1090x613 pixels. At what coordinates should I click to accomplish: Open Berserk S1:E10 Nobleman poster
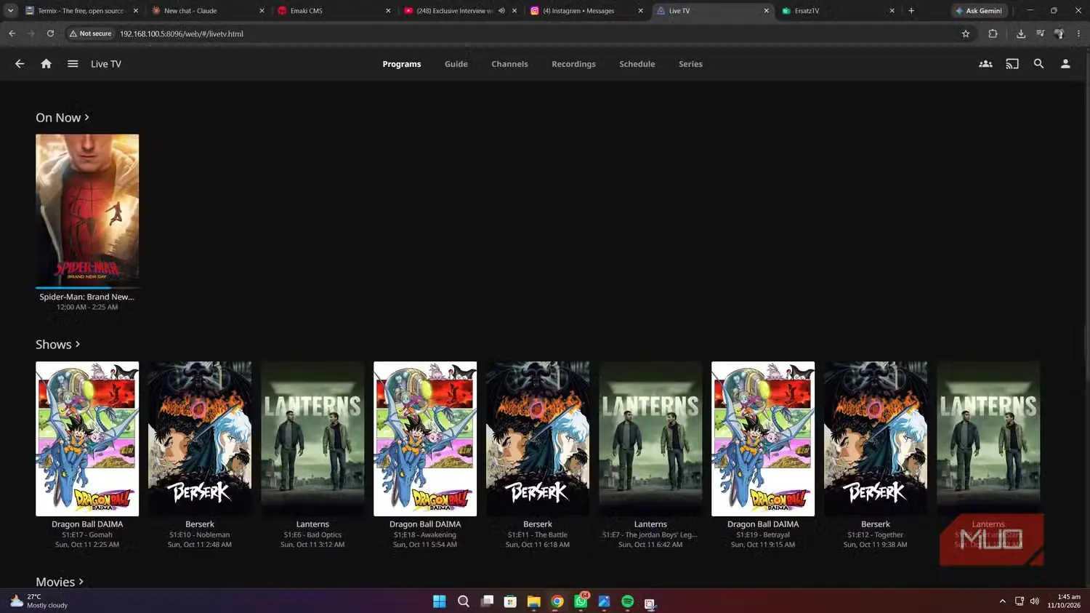[200, 438]
